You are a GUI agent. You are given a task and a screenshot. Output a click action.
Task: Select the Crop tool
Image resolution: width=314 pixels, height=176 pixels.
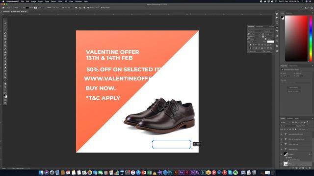5,36
